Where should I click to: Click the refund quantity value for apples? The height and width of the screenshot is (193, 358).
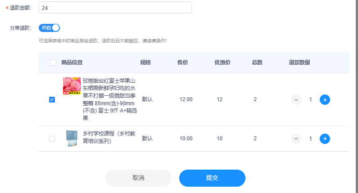310,99
